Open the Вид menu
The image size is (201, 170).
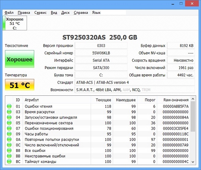click(54, 13)
